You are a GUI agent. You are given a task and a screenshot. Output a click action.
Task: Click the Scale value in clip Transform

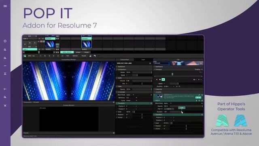coord(166,123)
